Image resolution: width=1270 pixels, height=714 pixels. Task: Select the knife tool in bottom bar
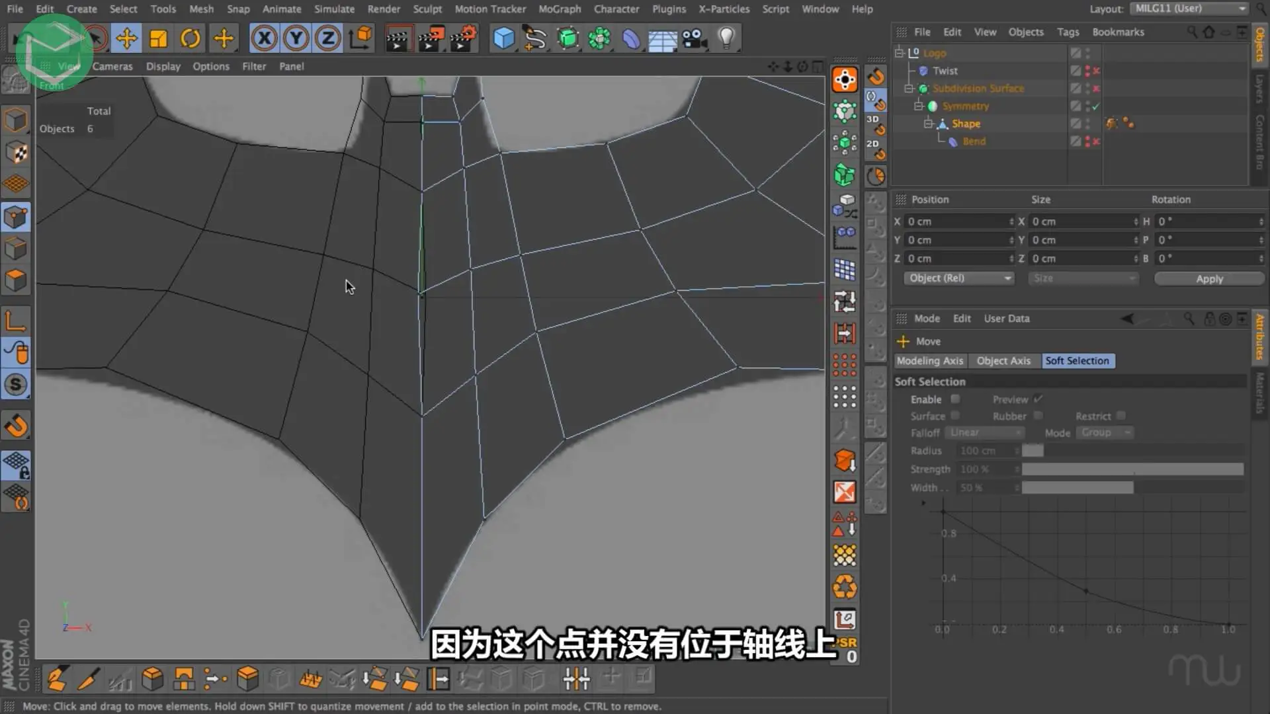tap(88, 678)
